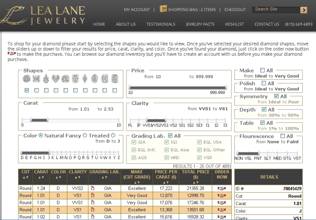Toggle the GIA grading lab checkbox

pyautogui.click(x=134, y=142)
